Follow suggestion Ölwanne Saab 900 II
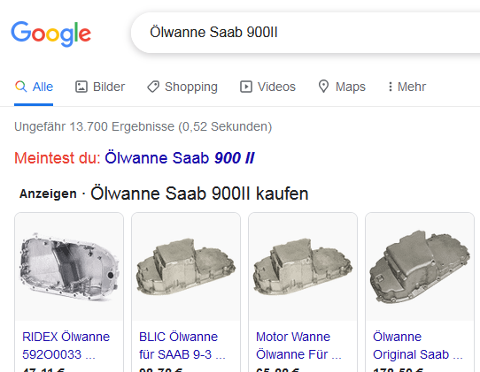This screenshot has height=372, width=480. coord(180,158)
